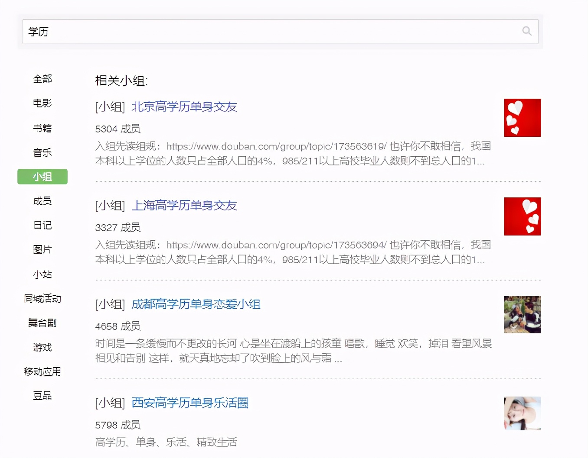588x458 pixels.
Task: Select the 成员 category
Action: [x=42, y=201]
